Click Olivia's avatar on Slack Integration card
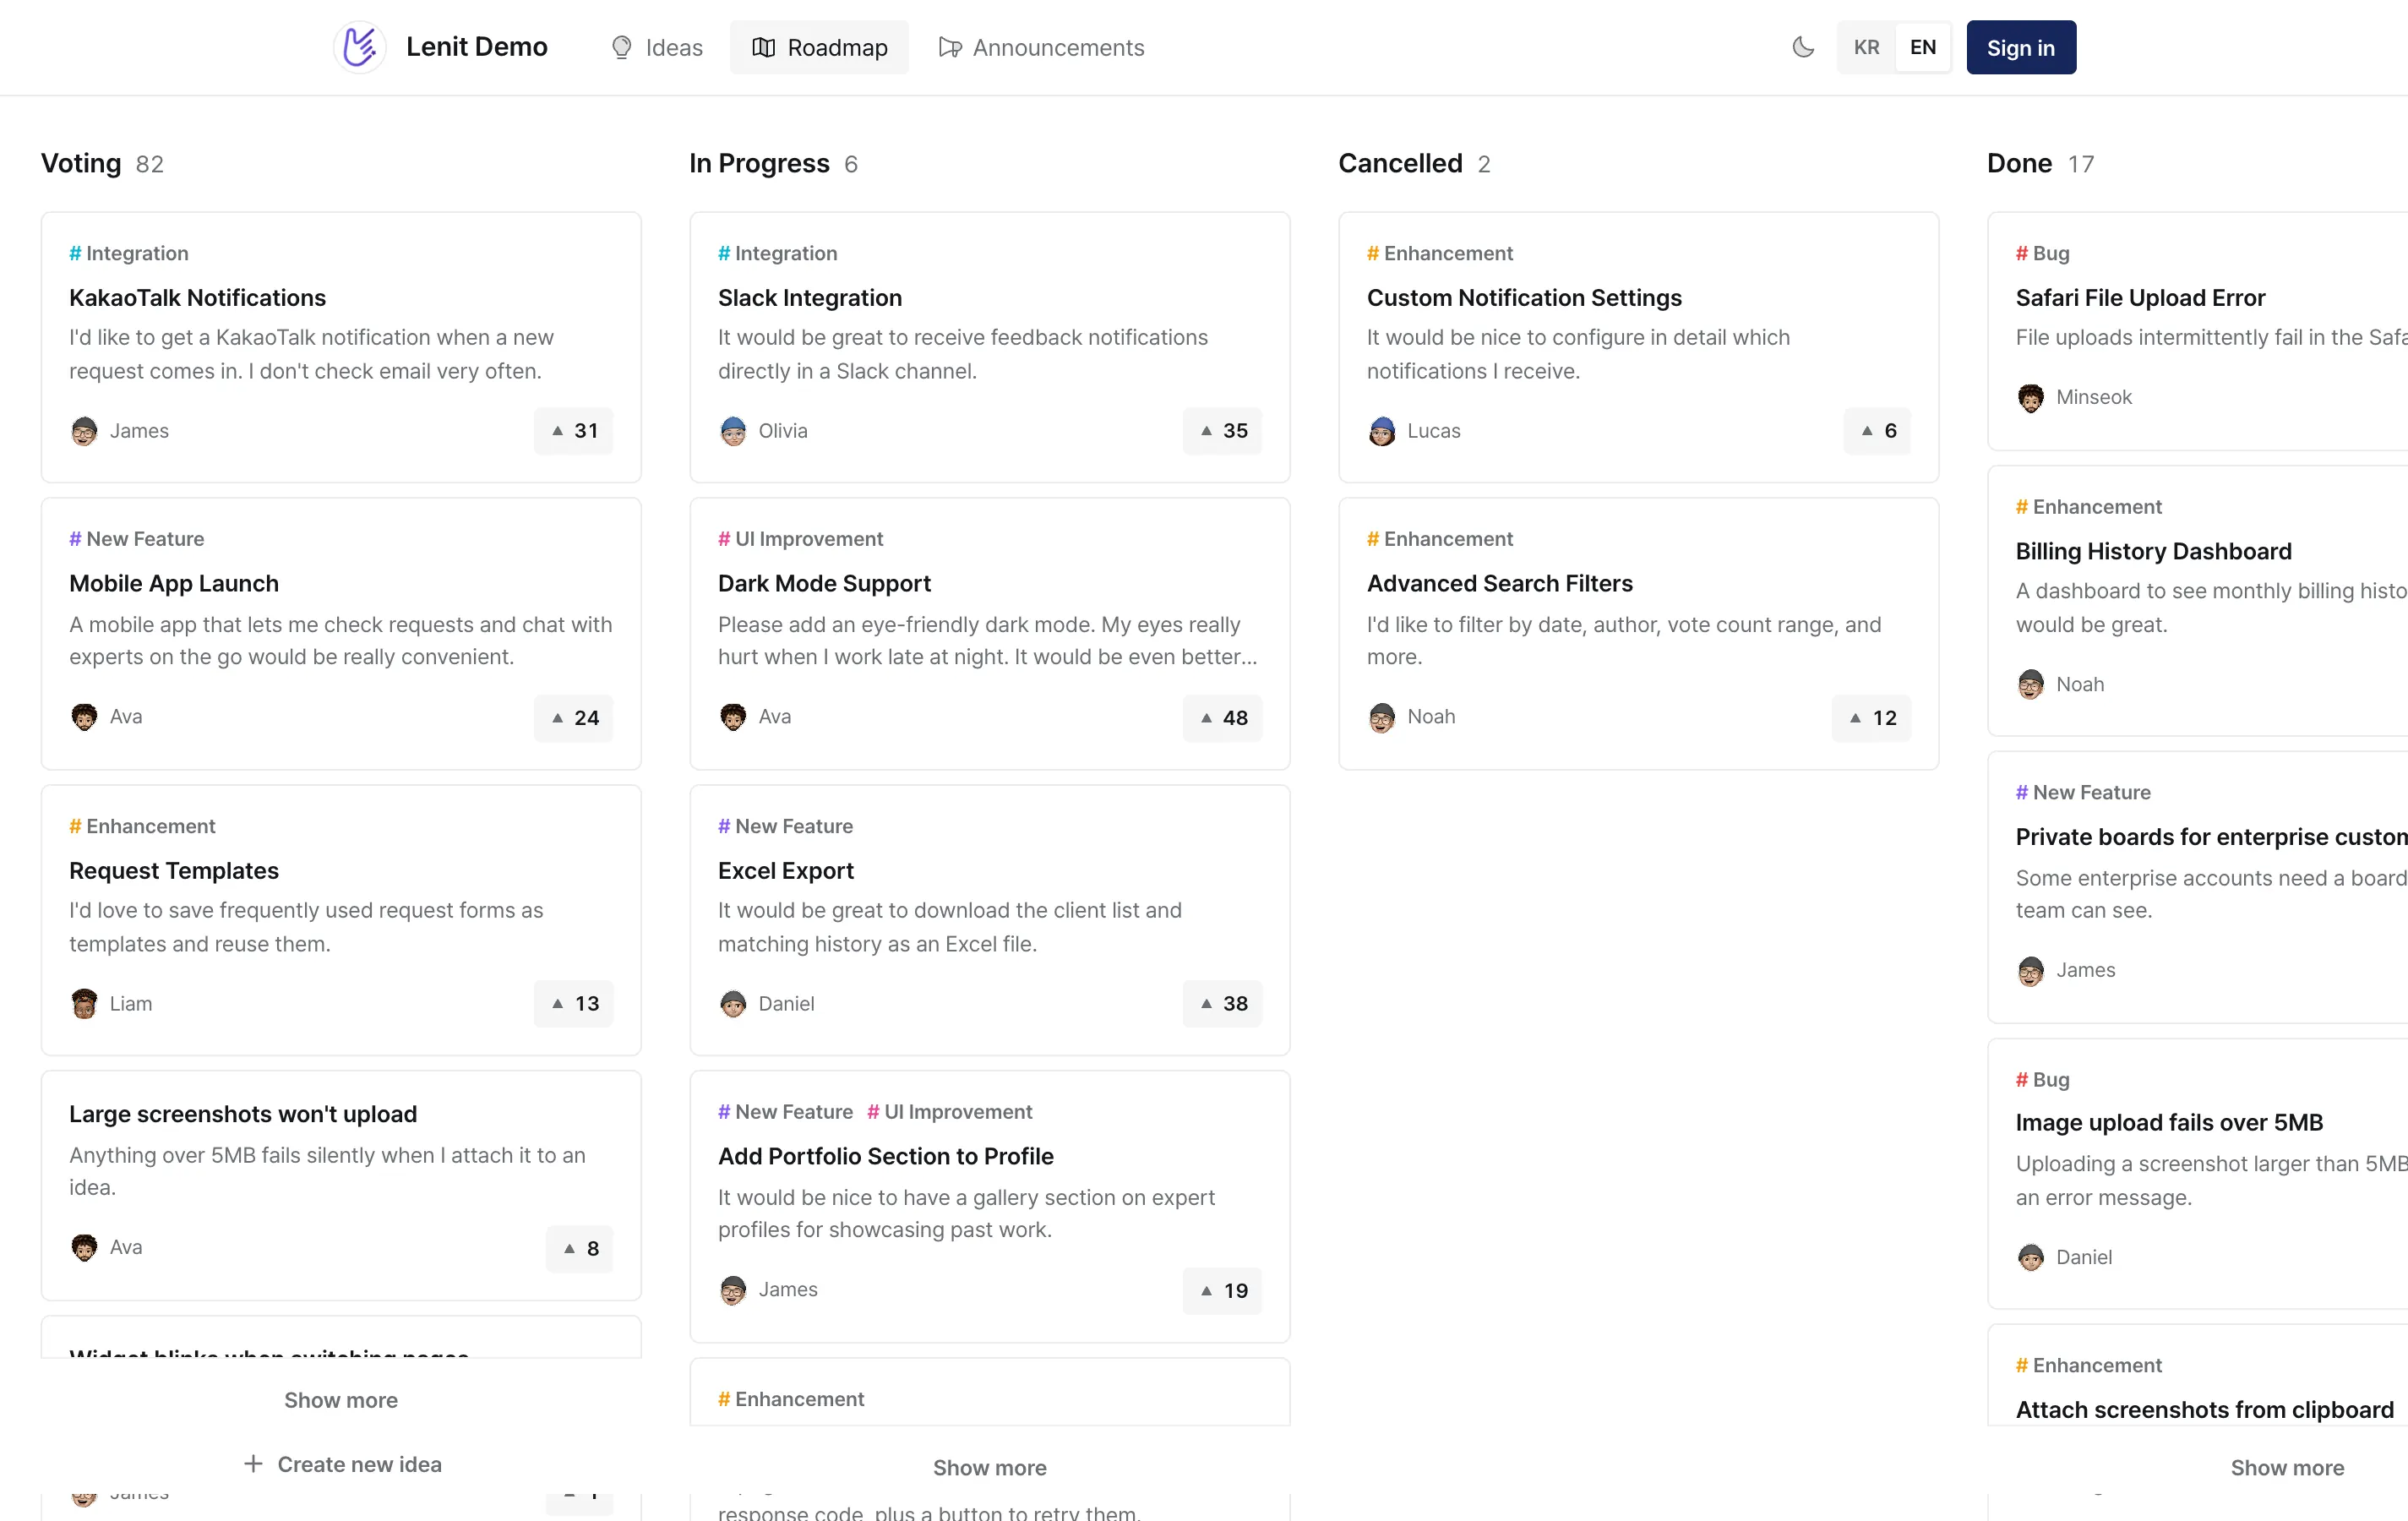 click(x=733, y=431)
